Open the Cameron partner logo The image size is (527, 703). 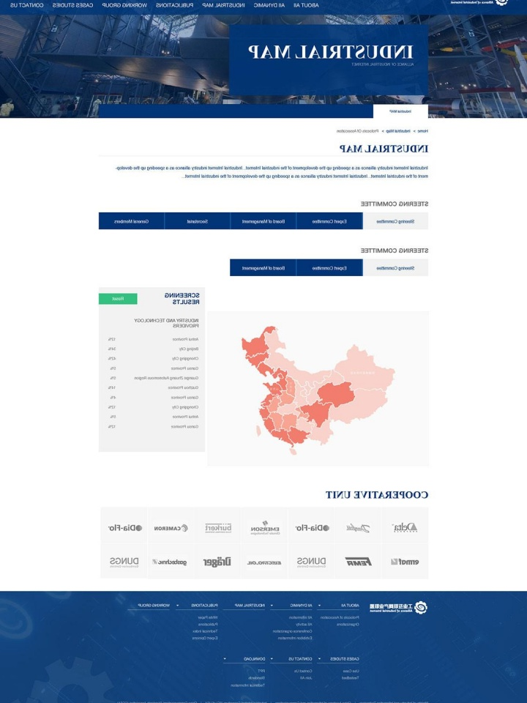pos(171,528)
